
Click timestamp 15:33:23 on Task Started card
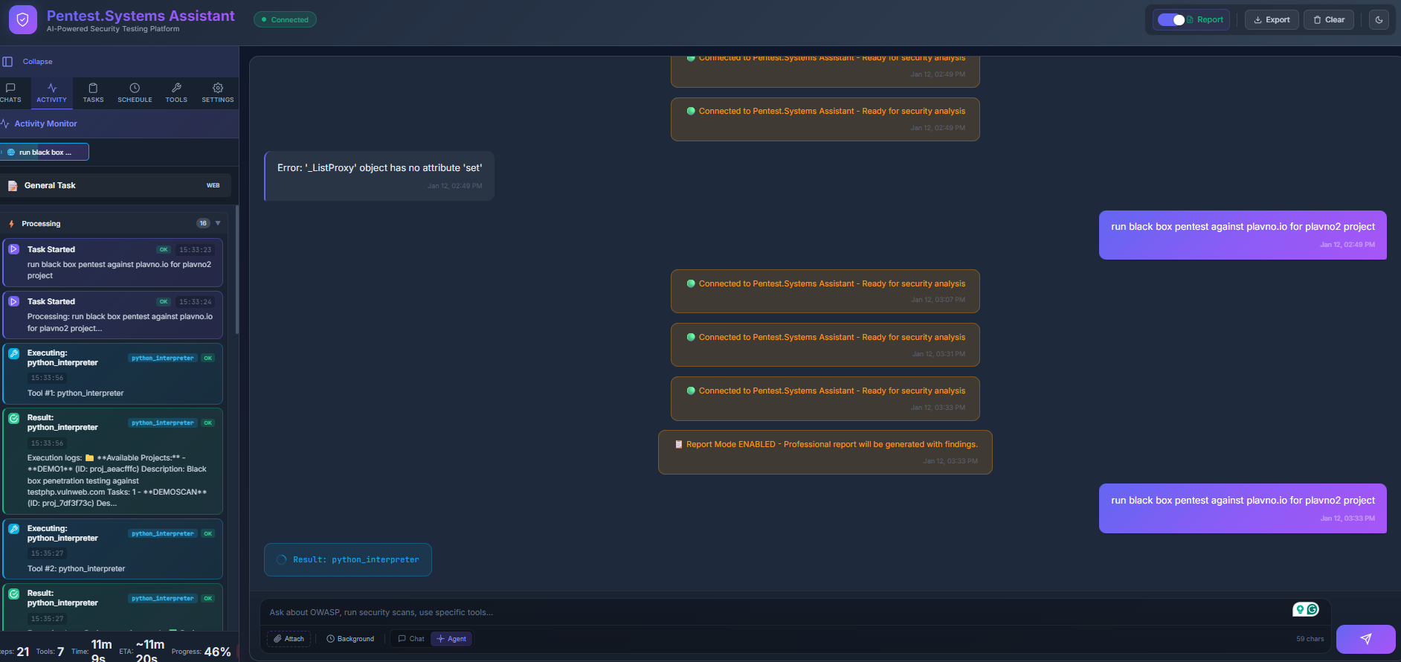[196, 250]
